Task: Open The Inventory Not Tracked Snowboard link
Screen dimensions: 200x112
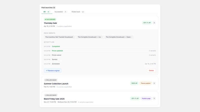Action: pyautogui.click(x=60, y=37)
